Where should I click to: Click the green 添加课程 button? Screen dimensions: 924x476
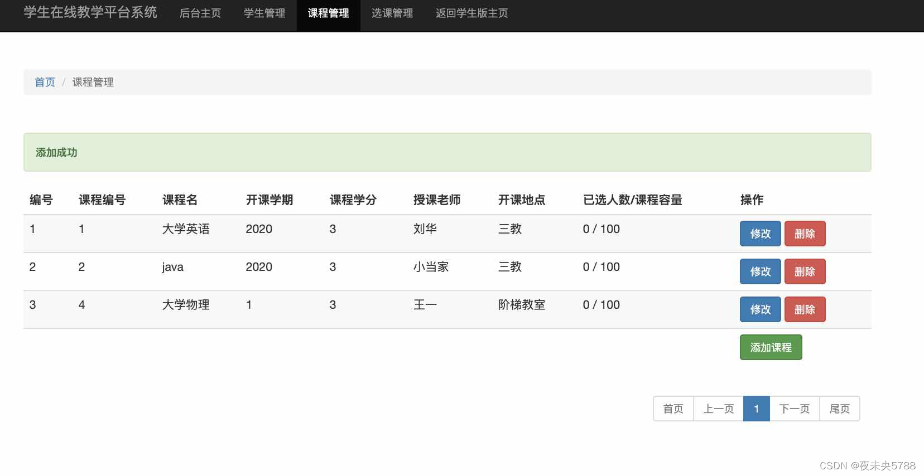771,347
